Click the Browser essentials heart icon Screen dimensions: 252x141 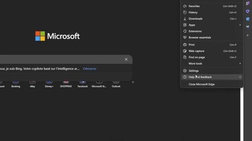click(x=185, y=38)
